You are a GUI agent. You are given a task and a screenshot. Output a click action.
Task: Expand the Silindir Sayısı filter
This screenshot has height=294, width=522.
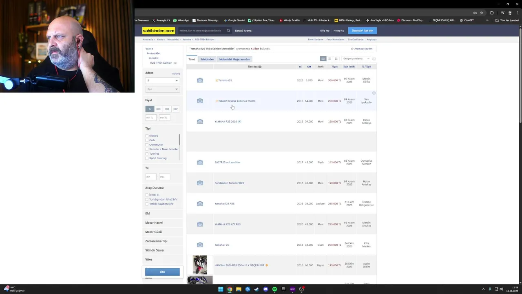click(x=162, y=250)
